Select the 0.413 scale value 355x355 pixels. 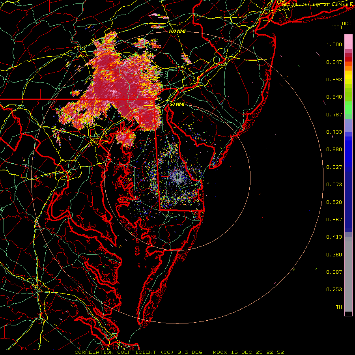334,237
